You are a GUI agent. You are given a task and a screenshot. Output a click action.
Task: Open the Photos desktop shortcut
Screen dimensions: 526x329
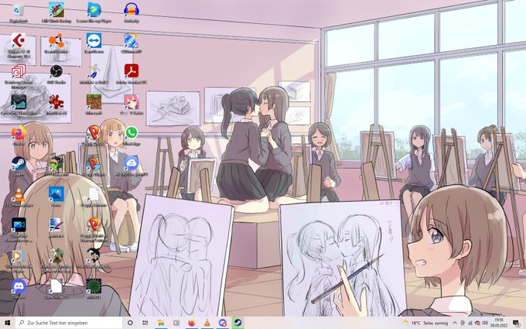56,197
